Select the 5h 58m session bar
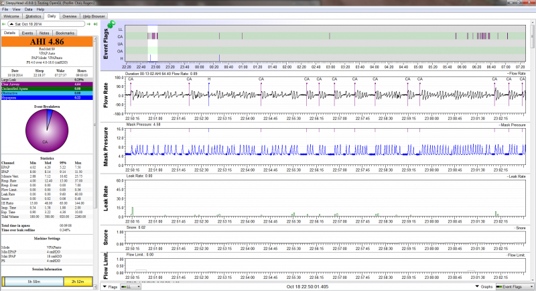The image size is (536, 291). 33,281
